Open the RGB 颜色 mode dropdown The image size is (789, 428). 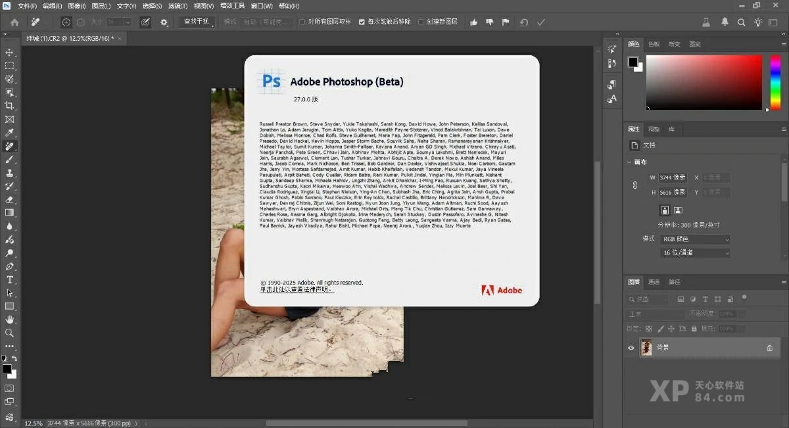(x=695, y=239)
